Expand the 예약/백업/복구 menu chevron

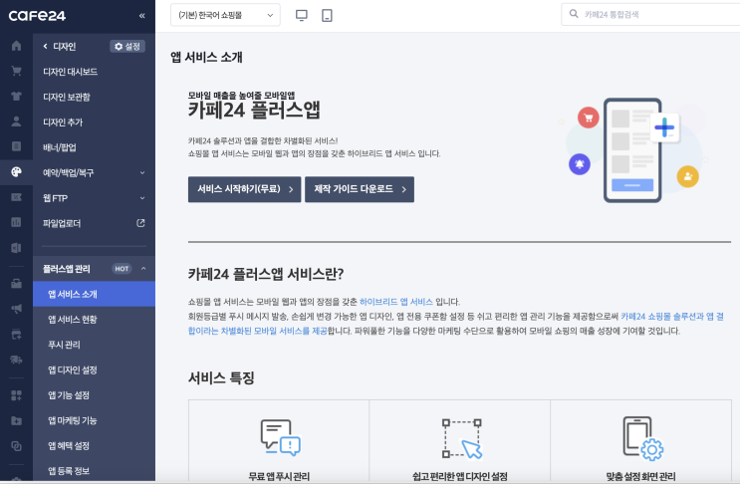point(142,172)
